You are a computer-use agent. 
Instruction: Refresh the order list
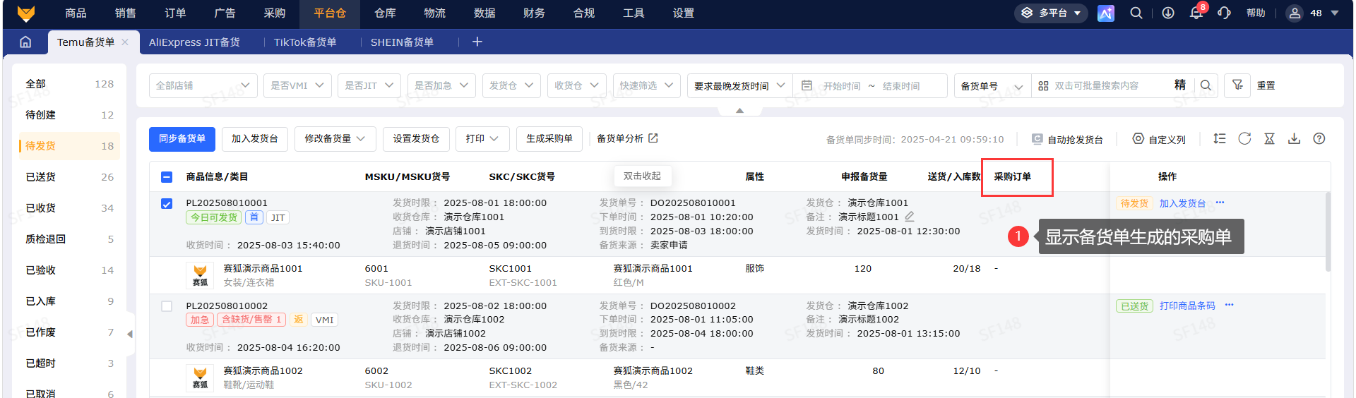tap(1244, 138)
